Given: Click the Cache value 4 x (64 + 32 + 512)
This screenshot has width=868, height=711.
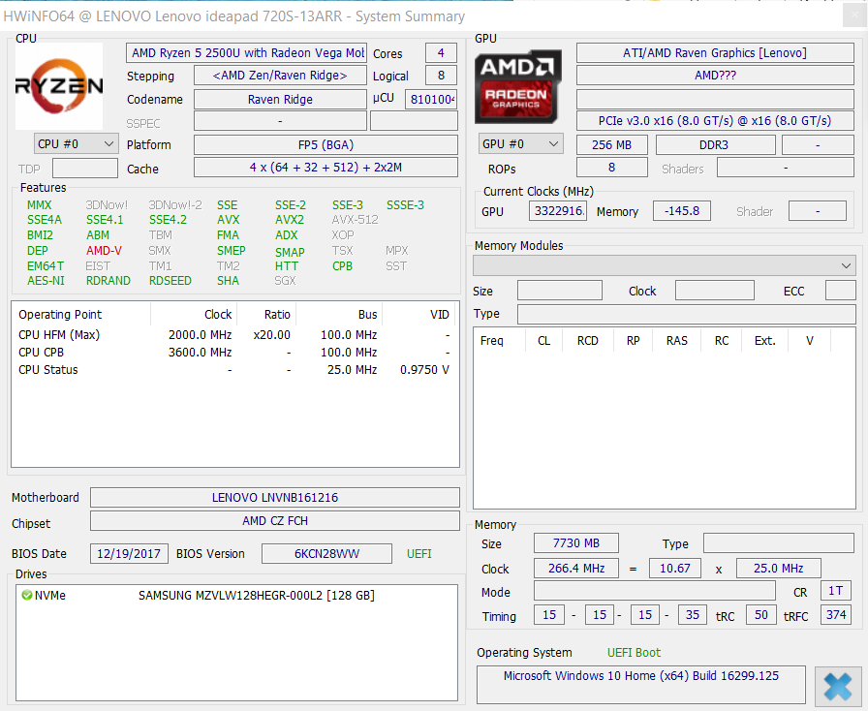Looking at the screenshot, I should click(325, 168).
